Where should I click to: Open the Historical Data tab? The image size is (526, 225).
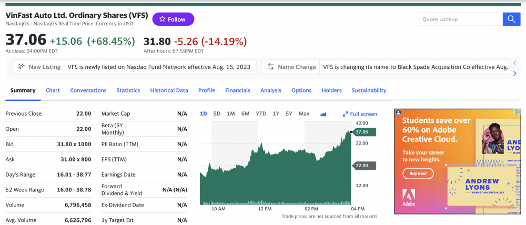(169, 90)
